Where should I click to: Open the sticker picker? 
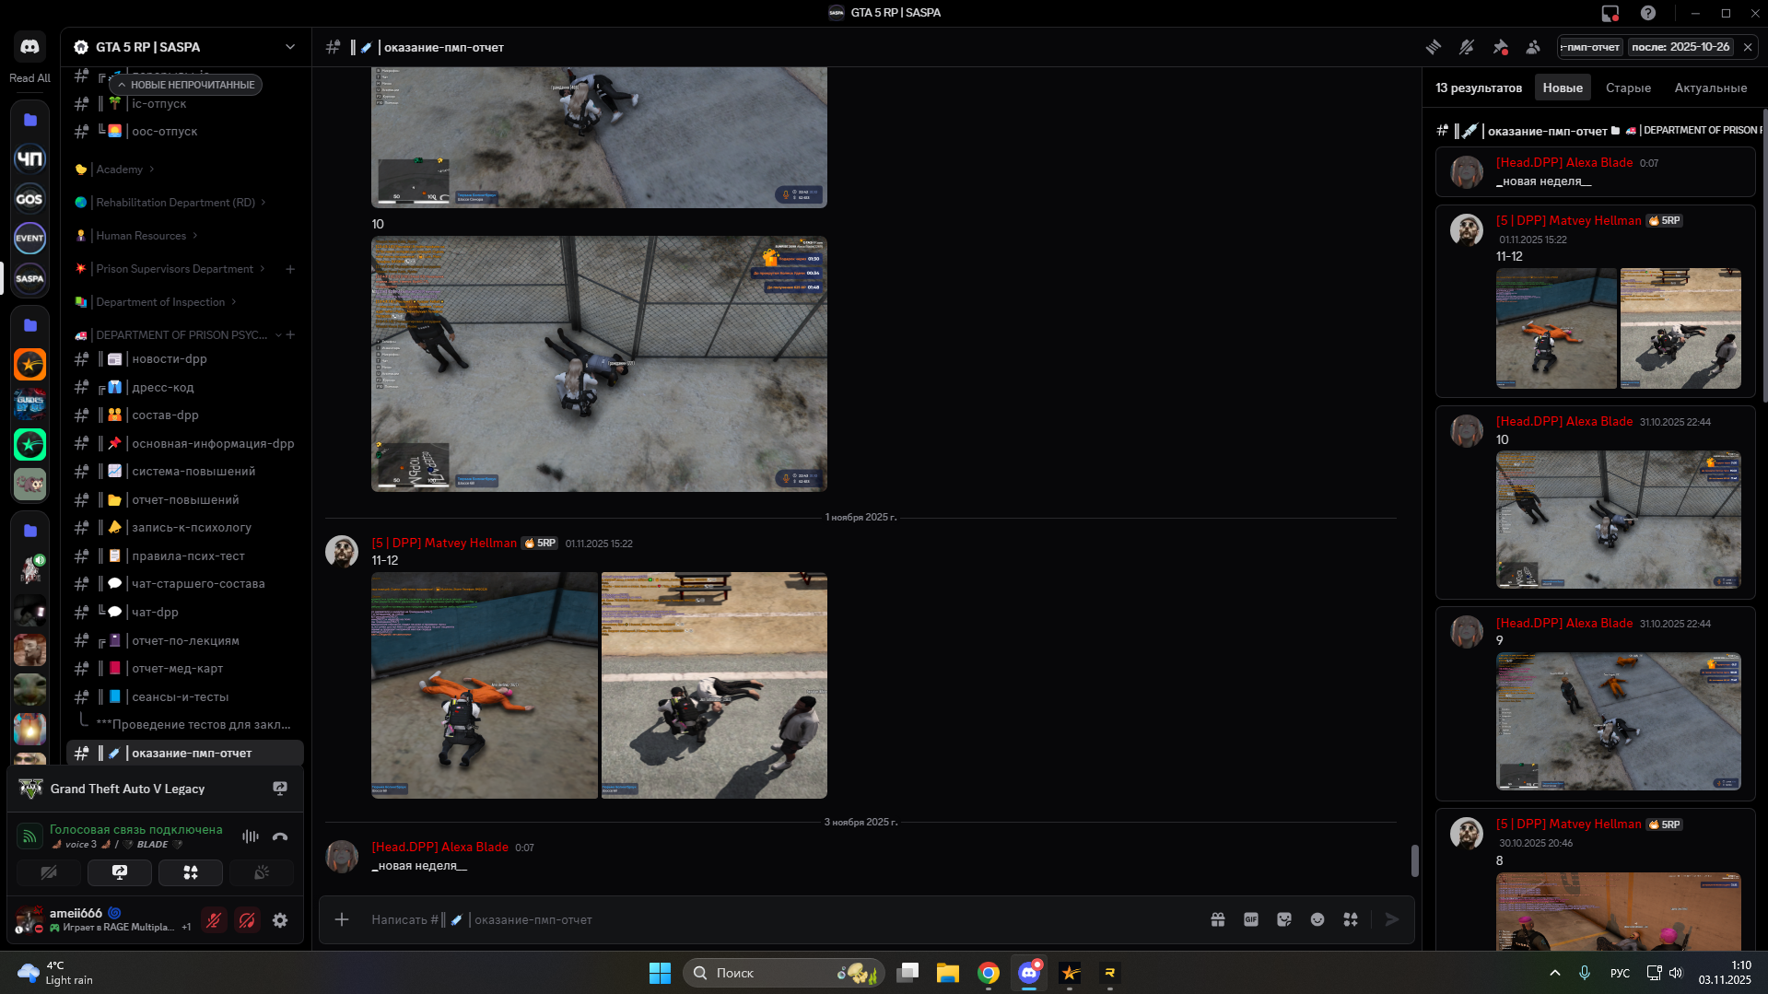[1284, 919]
